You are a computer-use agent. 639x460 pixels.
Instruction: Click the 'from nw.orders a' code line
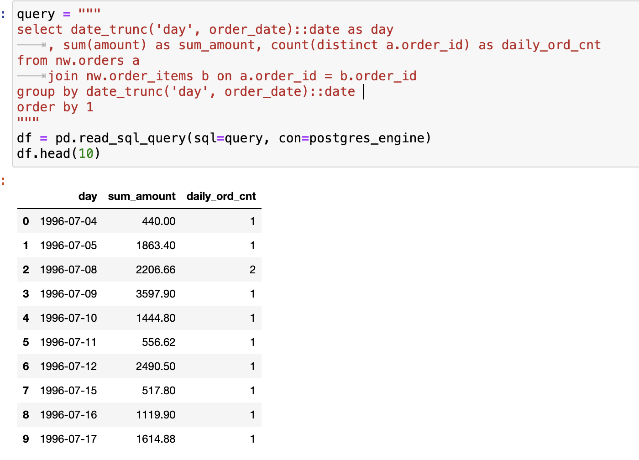[78, 61]
